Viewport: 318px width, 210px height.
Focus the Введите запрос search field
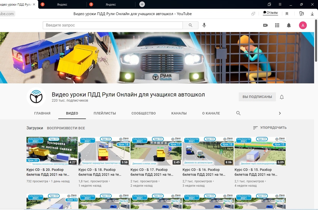coord(113,25)
